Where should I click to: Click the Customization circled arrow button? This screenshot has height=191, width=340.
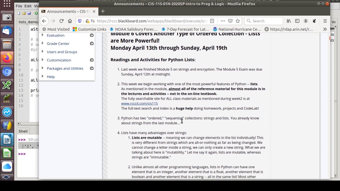tap(92, 60)
